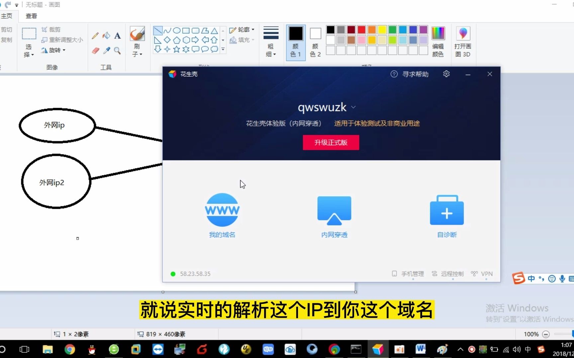Viewport: 574px width, 358px height.
Task: Select the Text tool in Paint
Action: coord(117,35)
